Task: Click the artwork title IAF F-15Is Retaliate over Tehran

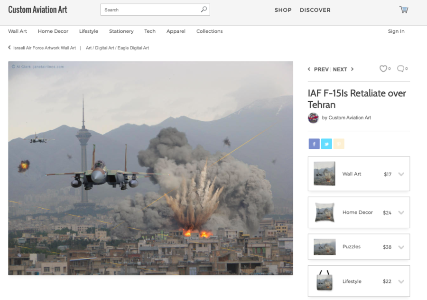Action: pyautogui.click(x=357, y=99)
